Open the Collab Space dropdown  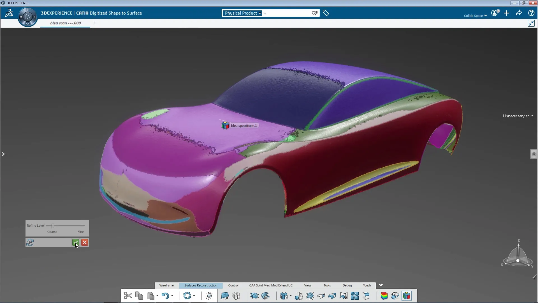pos(476,15)
